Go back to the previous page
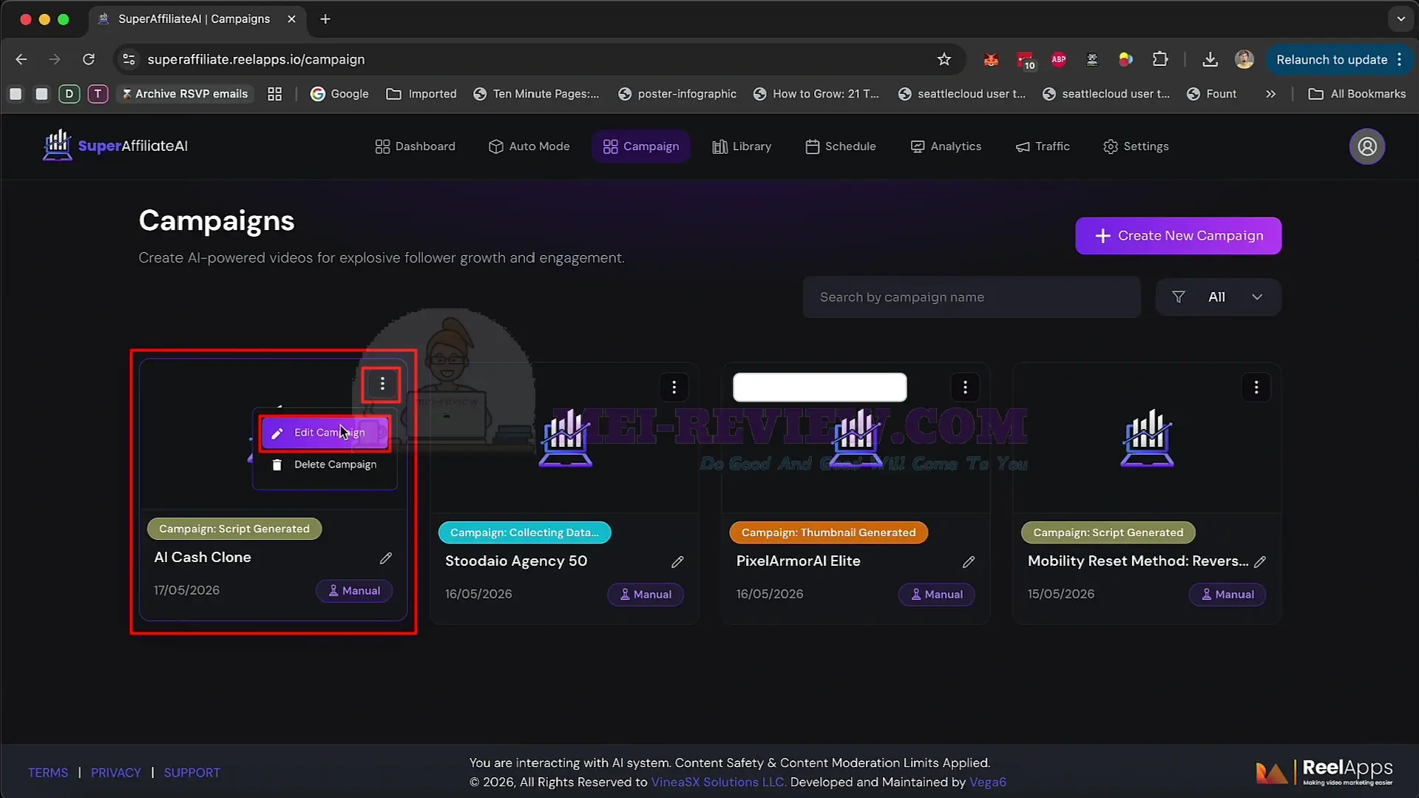This screenshot has height=798, width=1419. point(21,59)
